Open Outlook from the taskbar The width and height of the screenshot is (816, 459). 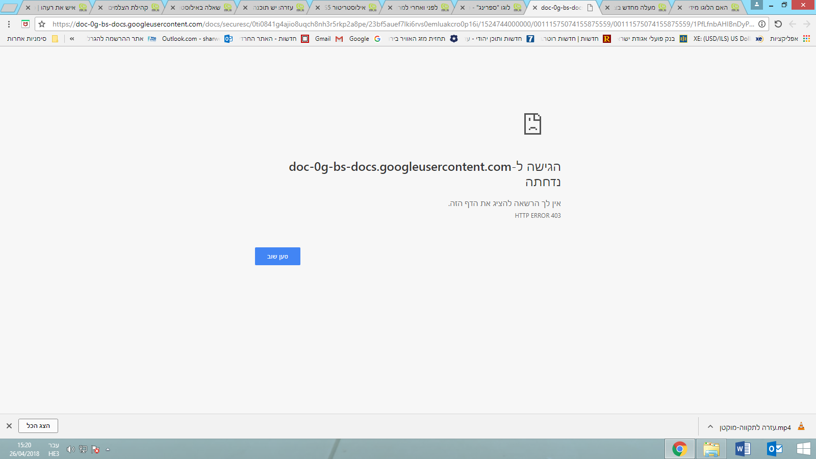tap(775, 449)
